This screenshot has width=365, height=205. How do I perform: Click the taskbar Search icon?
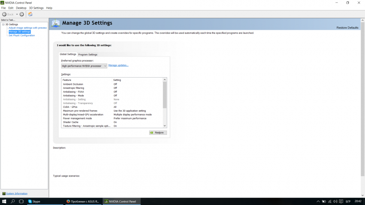pos(13,201)
